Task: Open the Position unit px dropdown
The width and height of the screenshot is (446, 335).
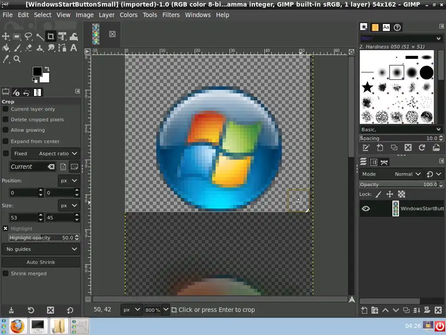Action: pos(69,181)
